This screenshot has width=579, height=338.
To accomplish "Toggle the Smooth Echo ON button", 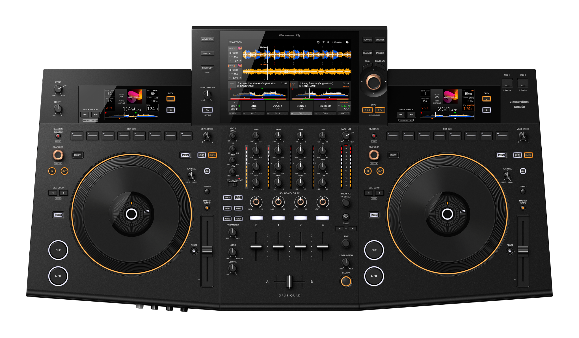I will 207,110.
